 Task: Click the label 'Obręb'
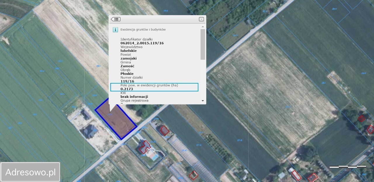click(125, 70)
